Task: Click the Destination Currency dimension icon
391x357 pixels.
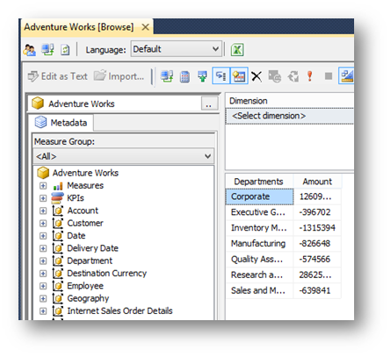Action: 58,273
